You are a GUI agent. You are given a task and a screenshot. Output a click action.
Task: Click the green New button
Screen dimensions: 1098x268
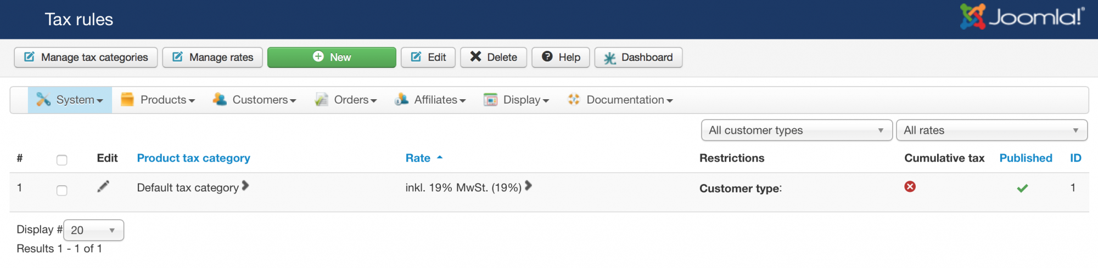(332, 58)
